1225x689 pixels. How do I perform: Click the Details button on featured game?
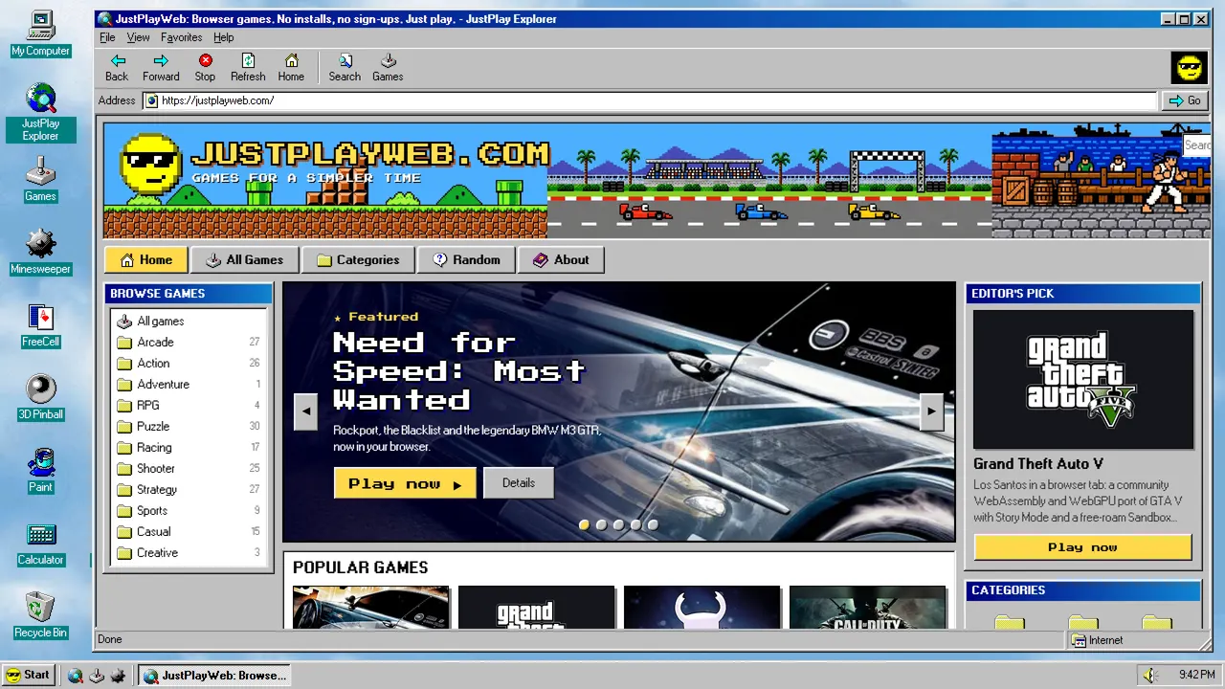coord(519,483)
